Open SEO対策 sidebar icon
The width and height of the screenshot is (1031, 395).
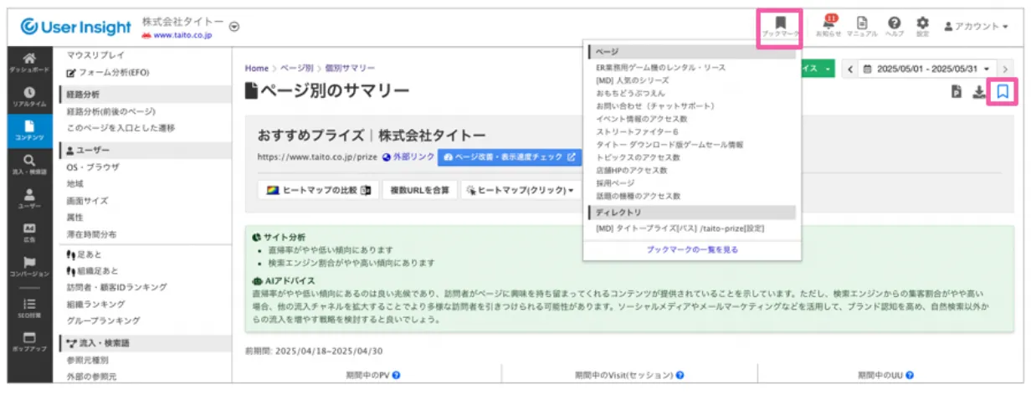tap(29, 309)
